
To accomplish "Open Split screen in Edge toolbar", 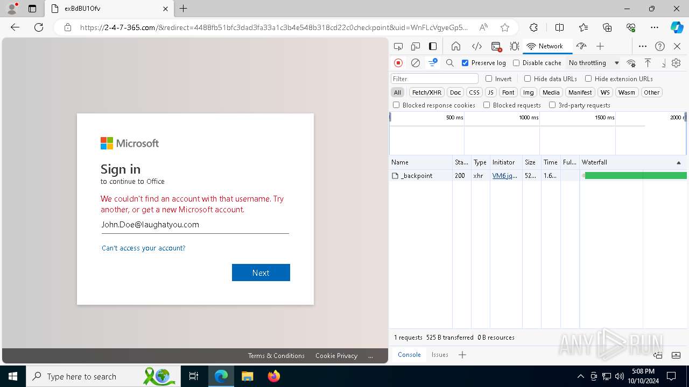I will tap(559, 27).
